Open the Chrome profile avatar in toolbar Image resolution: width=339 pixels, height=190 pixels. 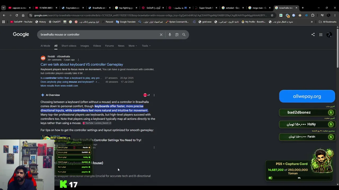point(329,15)
